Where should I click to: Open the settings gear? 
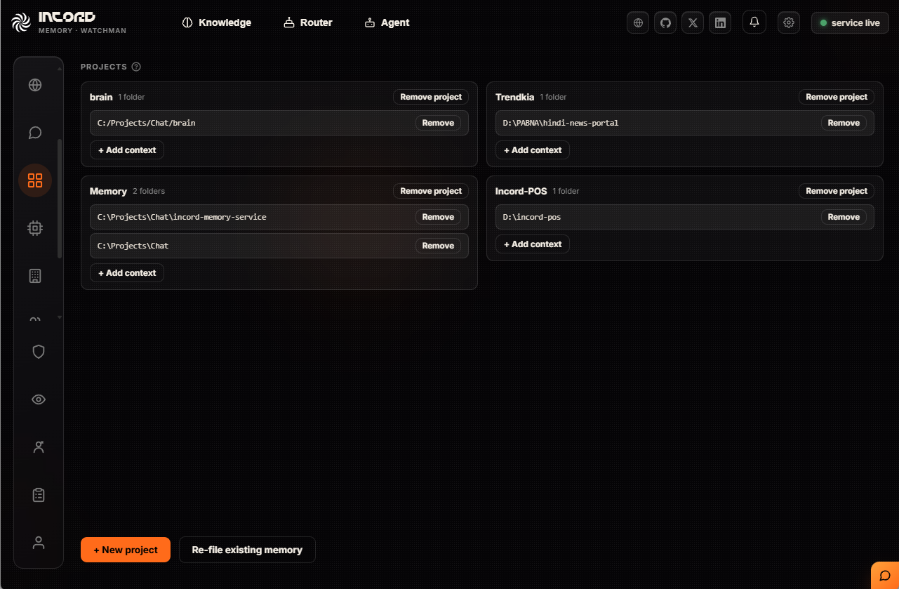point(789,22)
